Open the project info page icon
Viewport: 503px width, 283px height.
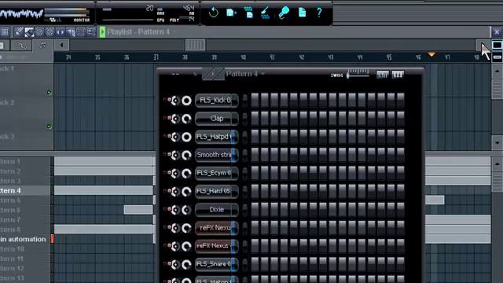pyautogui.click(x=302, y=13)
